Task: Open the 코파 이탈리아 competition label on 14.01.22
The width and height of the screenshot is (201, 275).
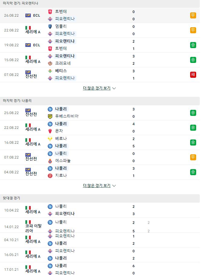Action: (x=33, y=228)
